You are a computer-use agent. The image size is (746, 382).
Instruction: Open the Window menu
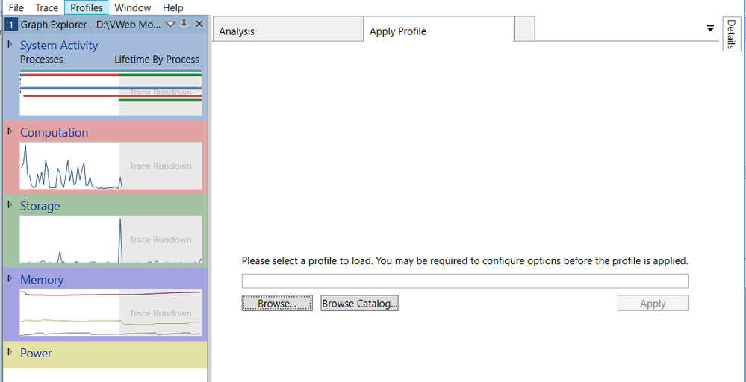pyautogui.click(x=133, y=7)
